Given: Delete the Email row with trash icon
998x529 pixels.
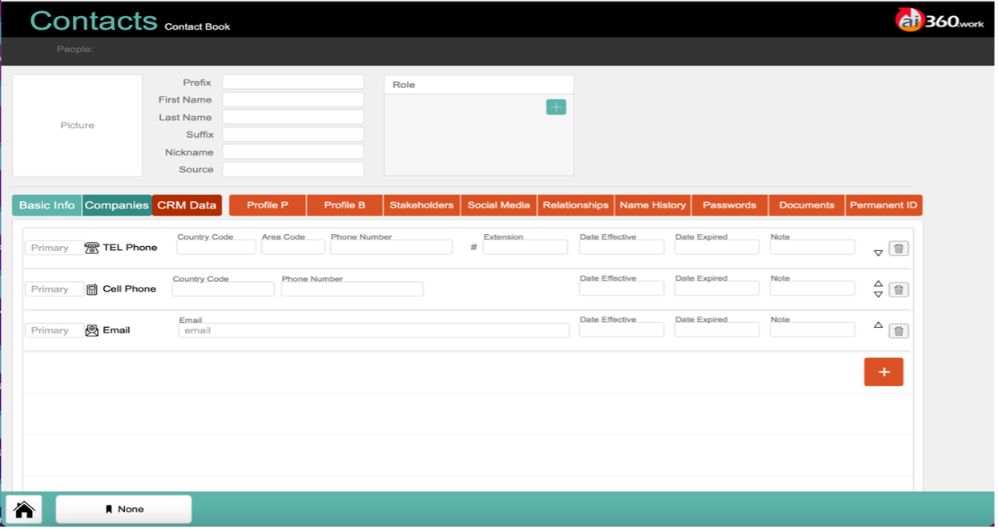Looking at the screenshot, I should click(898, 331).
